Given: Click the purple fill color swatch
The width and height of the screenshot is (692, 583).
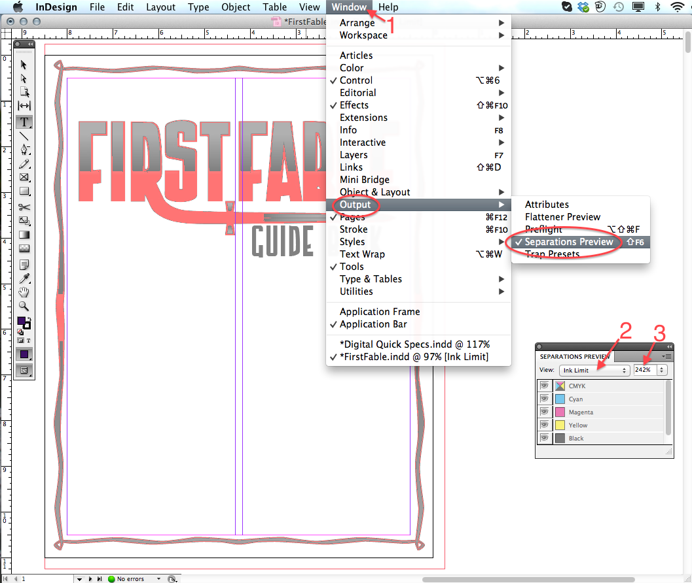Looking at the screenshot, I should (22, 322).
